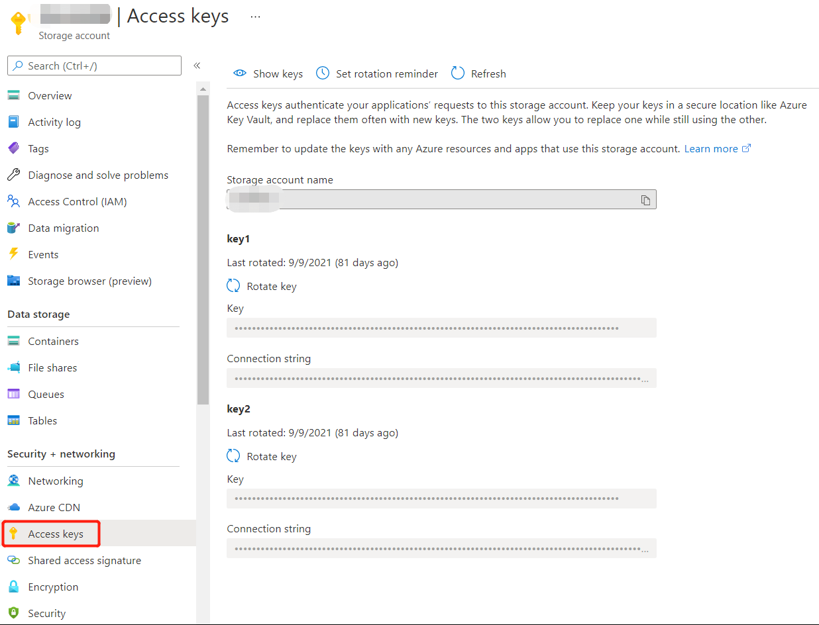The height and width of the screenshot is (625, 819).
Task: Click the Rotate key icon under key2
Action: coord(233,456)
